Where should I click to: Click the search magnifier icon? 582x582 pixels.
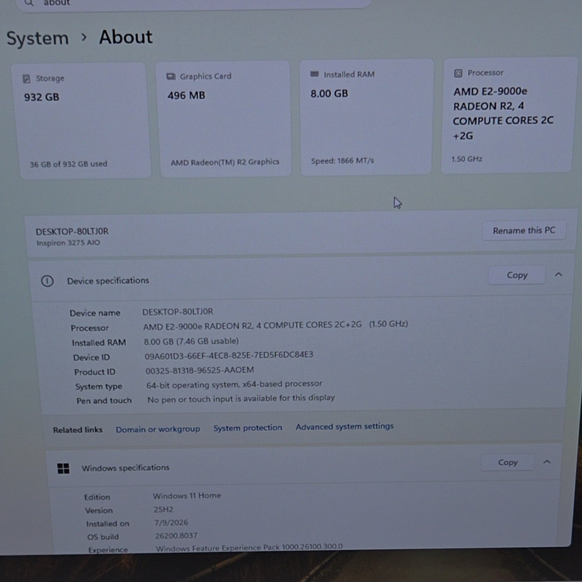[x=29, y=3]
